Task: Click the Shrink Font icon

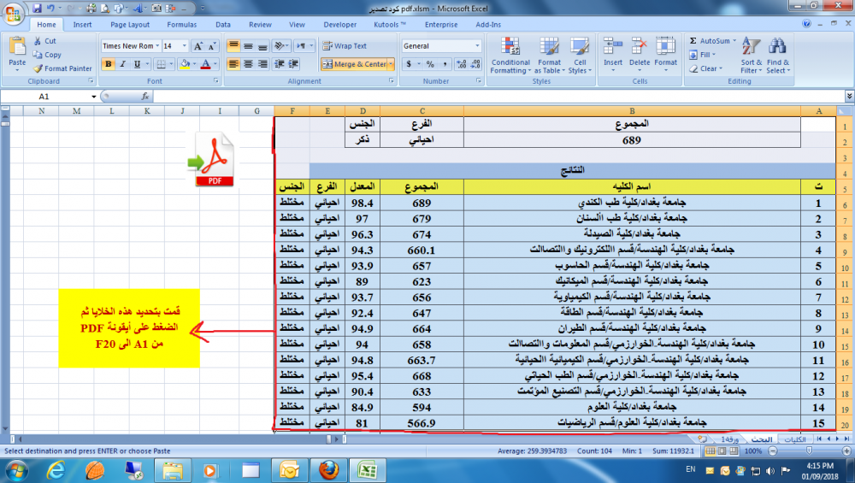Action: click(x=212, y=46)
